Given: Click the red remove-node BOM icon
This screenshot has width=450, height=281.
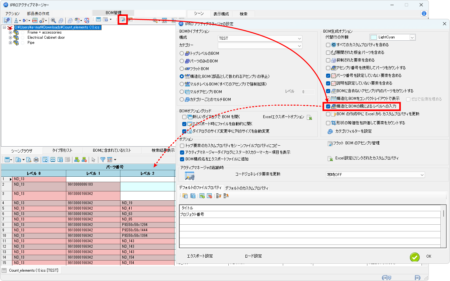Looking at the screenshot, I should 84,160.
